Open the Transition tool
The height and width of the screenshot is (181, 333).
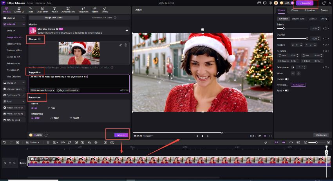click(x=83, y=10)
